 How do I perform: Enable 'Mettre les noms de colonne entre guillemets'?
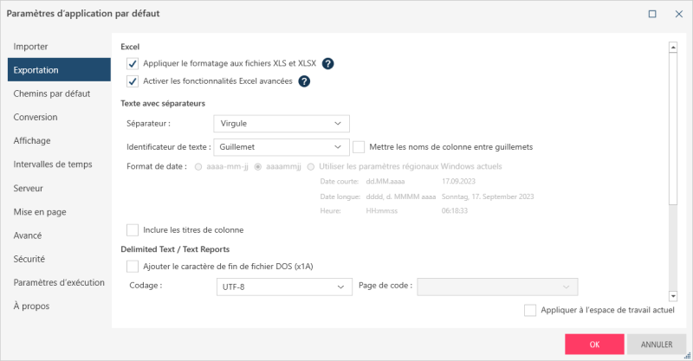click(359, 147)
